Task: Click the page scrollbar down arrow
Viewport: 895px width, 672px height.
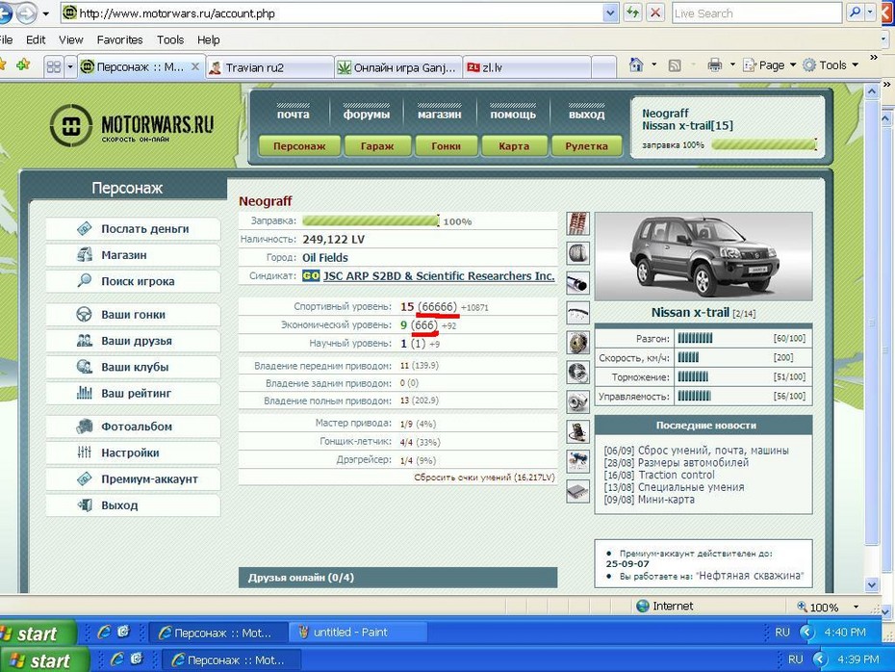Action: (x=872, y=584)
